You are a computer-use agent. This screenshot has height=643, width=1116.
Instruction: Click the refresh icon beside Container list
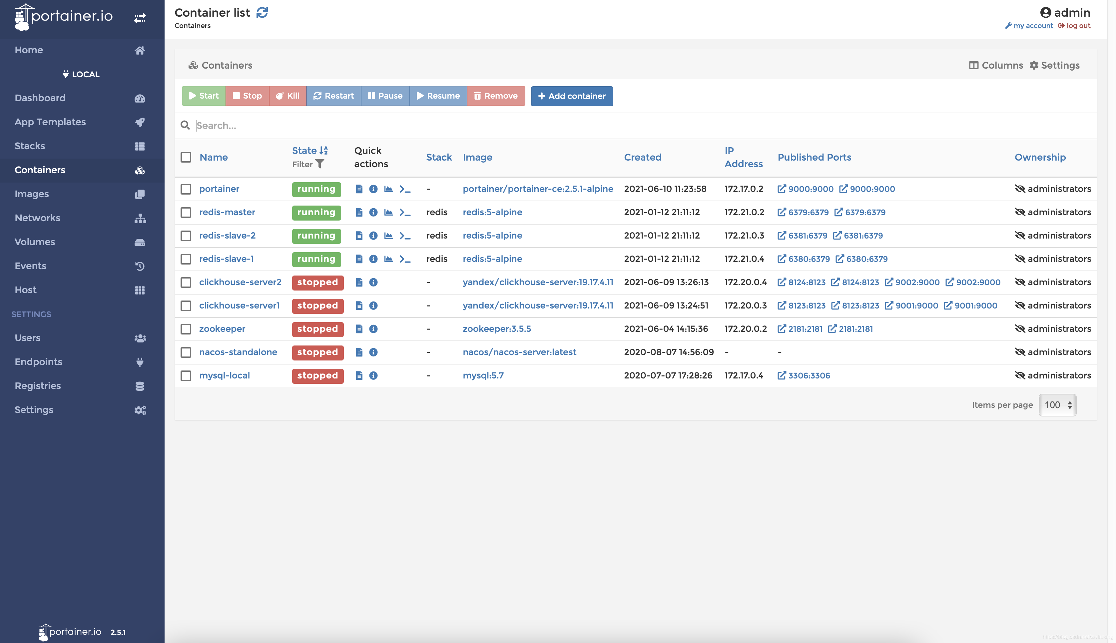pos(262,12)
